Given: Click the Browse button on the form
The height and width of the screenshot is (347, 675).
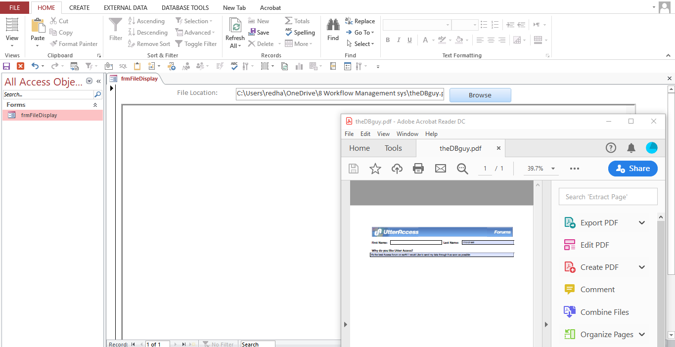Looking at the screenshot, I should click(x=480, y=95).
